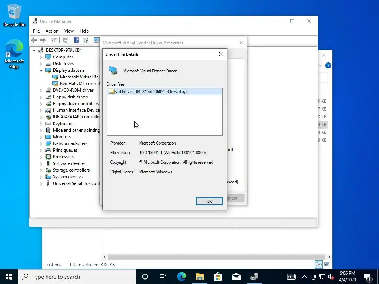Viewport: 379px width, 284px height.
Task: Click the Back arrow in Device Manager toolbar
Action: pos(34,40)
